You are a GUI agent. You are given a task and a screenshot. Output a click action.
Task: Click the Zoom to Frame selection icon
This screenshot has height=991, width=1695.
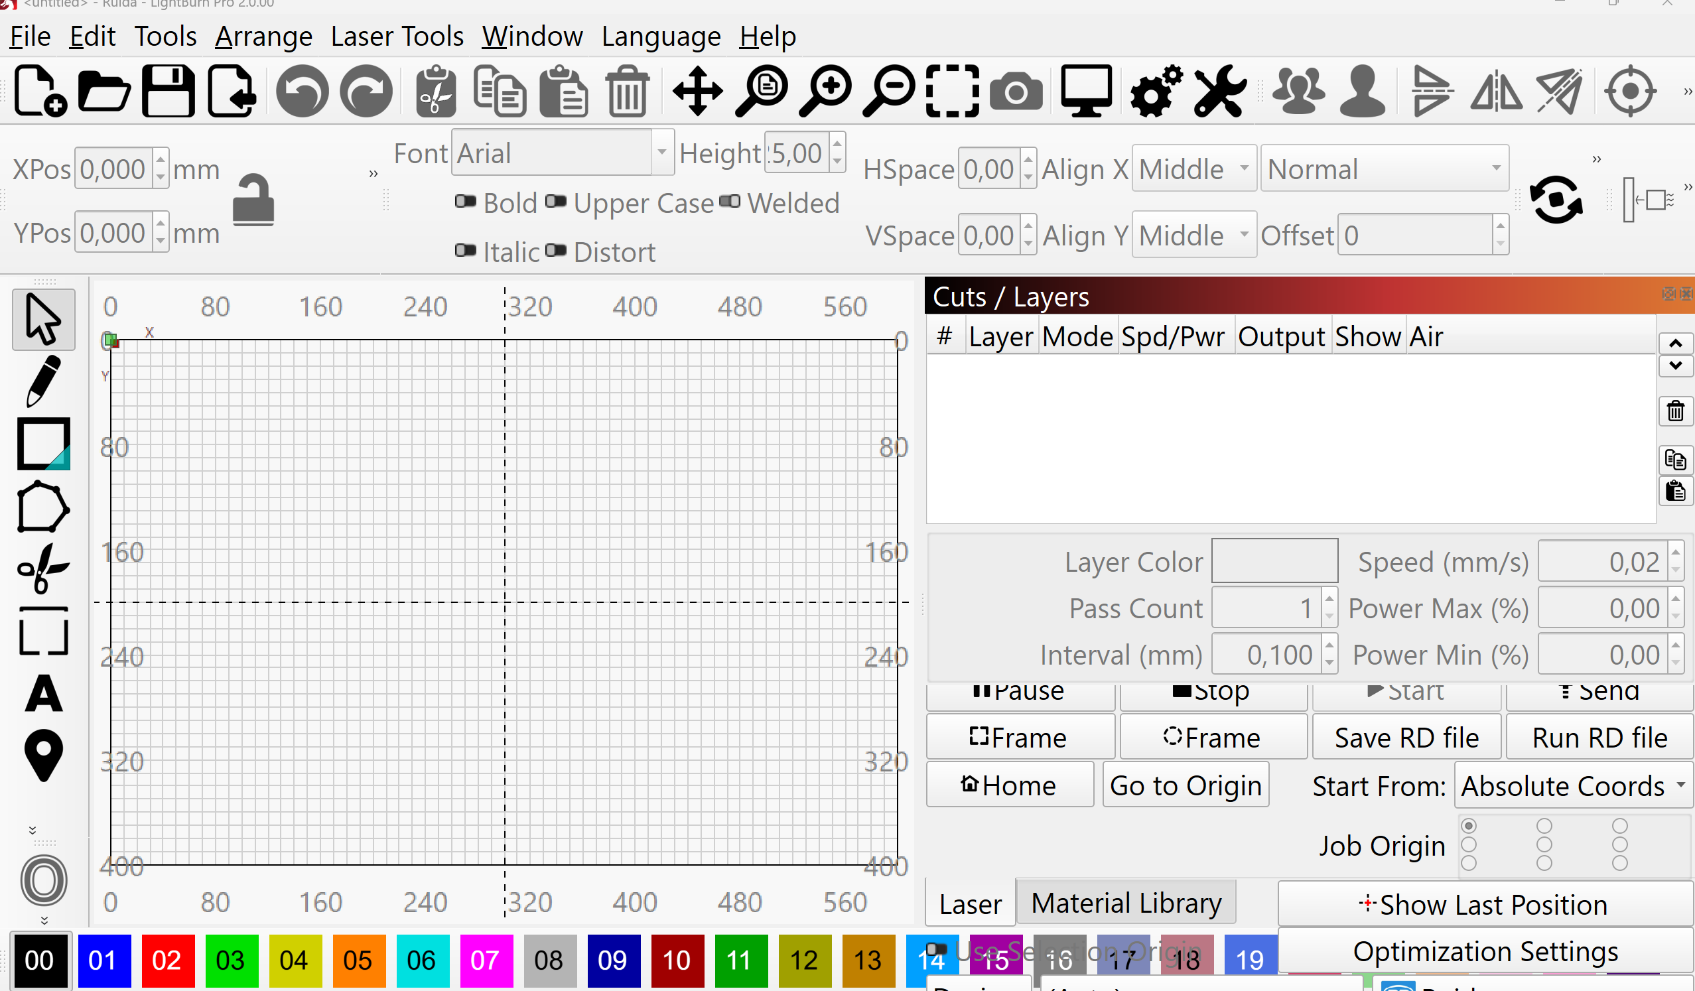[952, 91]
